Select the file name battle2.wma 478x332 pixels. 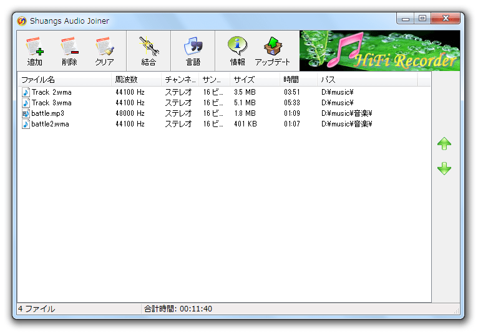(x=50, y=124)
